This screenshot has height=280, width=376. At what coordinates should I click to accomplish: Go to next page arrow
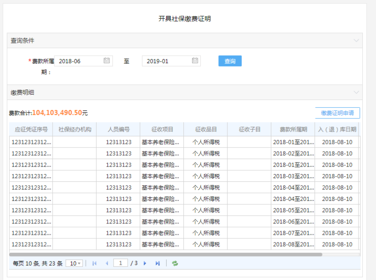point(145,263)
